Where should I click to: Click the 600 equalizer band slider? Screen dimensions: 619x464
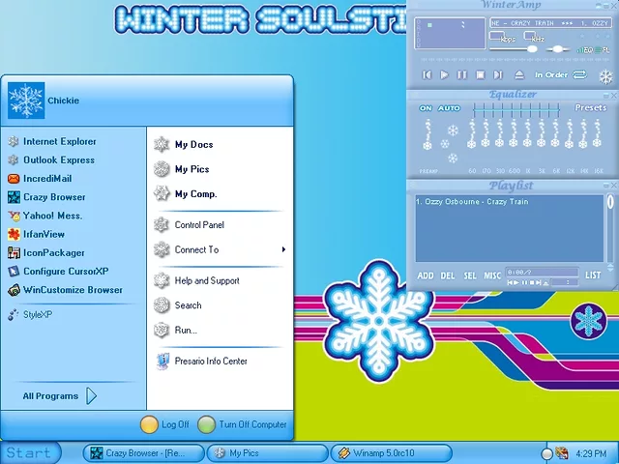pos(514,142)
